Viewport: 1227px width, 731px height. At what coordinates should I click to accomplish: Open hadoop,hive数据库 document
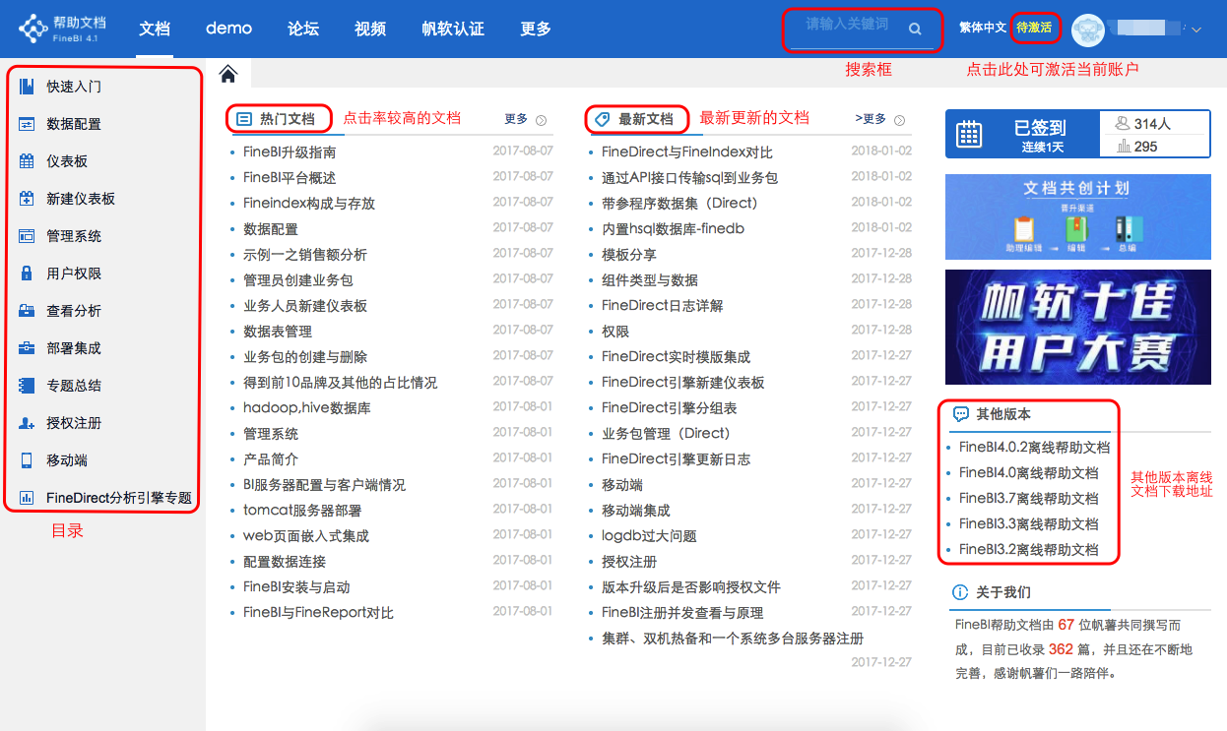306,408
